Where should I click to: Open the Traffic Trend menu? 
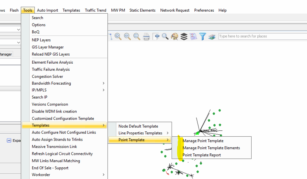pyautogui.click(x=96, y=10)
